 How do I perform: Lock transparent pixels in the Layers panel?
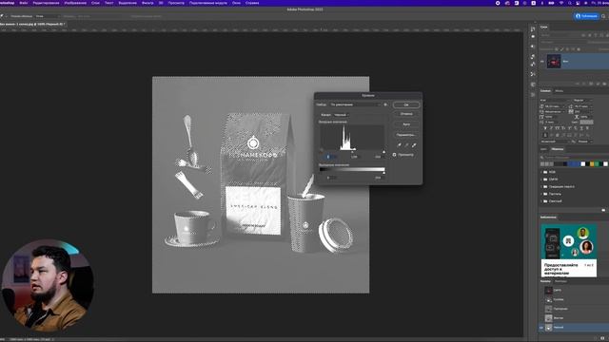(557, 49)
